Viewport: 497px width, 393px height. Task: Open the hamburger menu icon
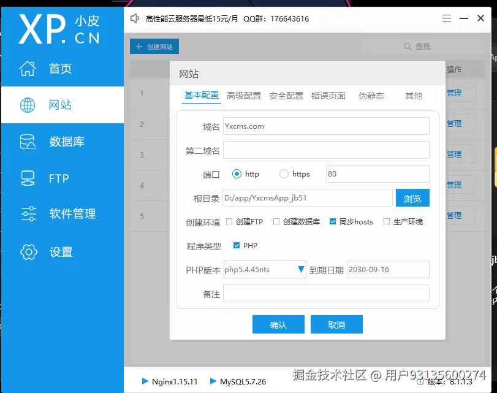pos(447,18)
